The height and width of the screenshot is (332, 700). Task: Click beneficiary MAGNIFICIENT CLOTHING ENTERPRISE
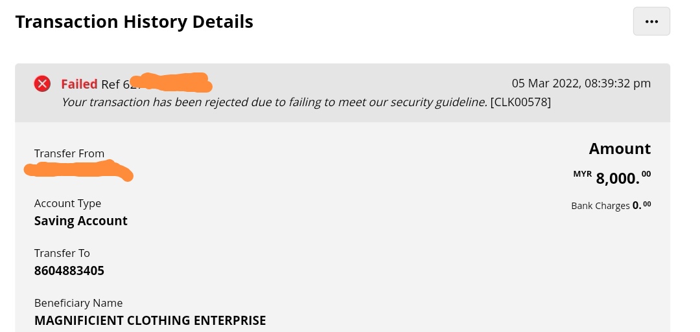tap(150, 320)
